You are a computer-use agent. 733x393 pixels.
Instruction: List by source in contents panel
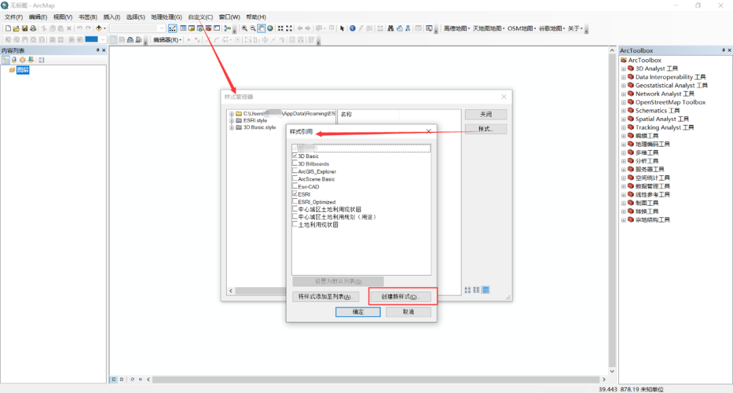[x=14, y=60]
